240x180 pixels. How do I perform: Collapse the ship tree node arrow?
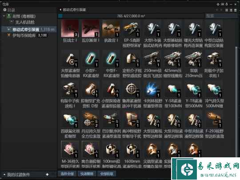point(4,16)
